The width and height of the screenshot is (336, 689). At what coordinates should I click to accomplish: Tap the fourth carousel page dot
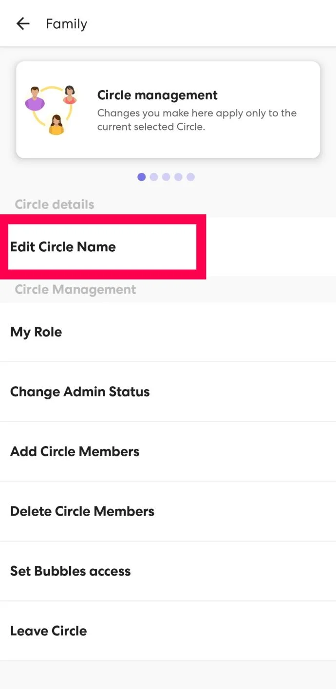point(178,177)
